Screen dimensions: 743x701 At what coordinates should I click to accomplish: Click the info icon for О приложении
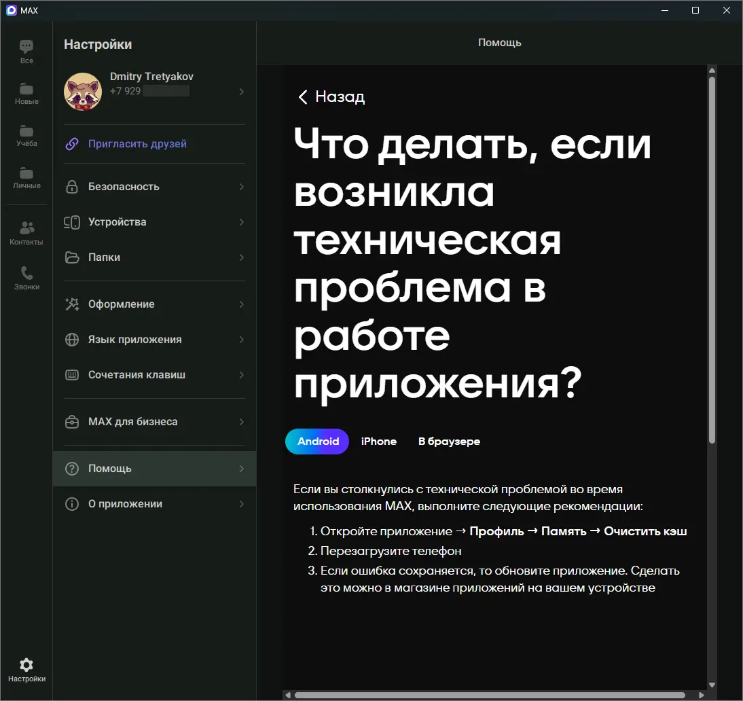[x=72, y=504]
